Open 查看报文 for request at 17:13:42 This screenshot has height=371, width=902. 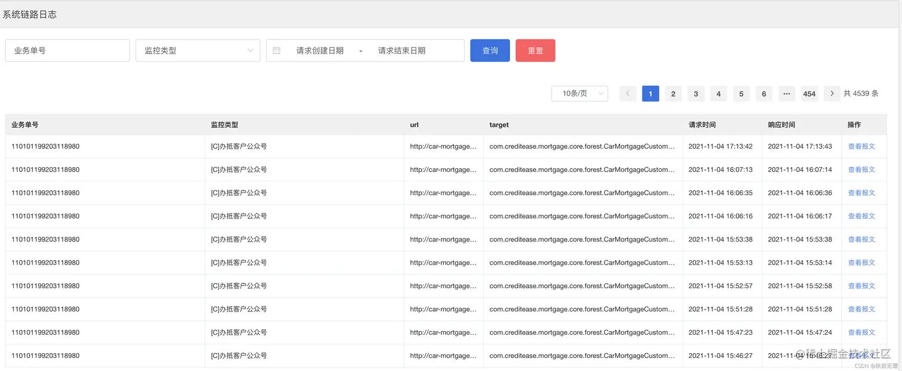click(861, 146)
